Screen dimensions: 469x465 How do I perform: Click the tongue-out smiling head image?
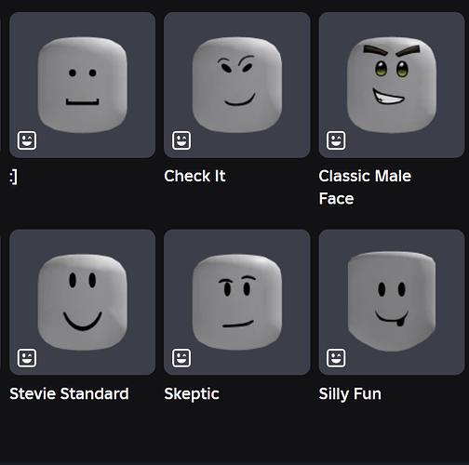[392, 301]
